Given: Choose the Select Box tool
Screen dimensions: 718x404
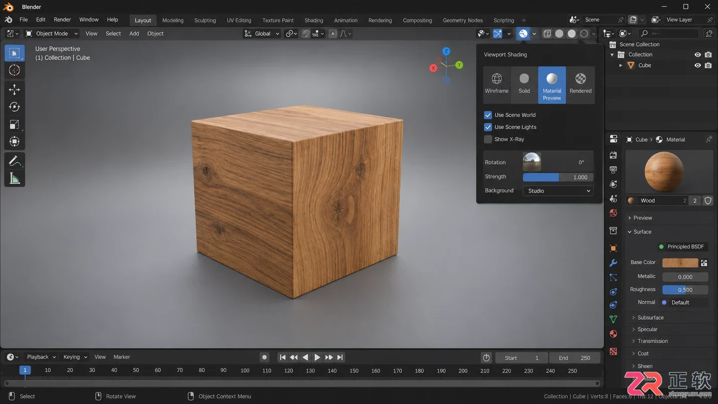Looking at the screenshot, I should click(x=14, y=53).
